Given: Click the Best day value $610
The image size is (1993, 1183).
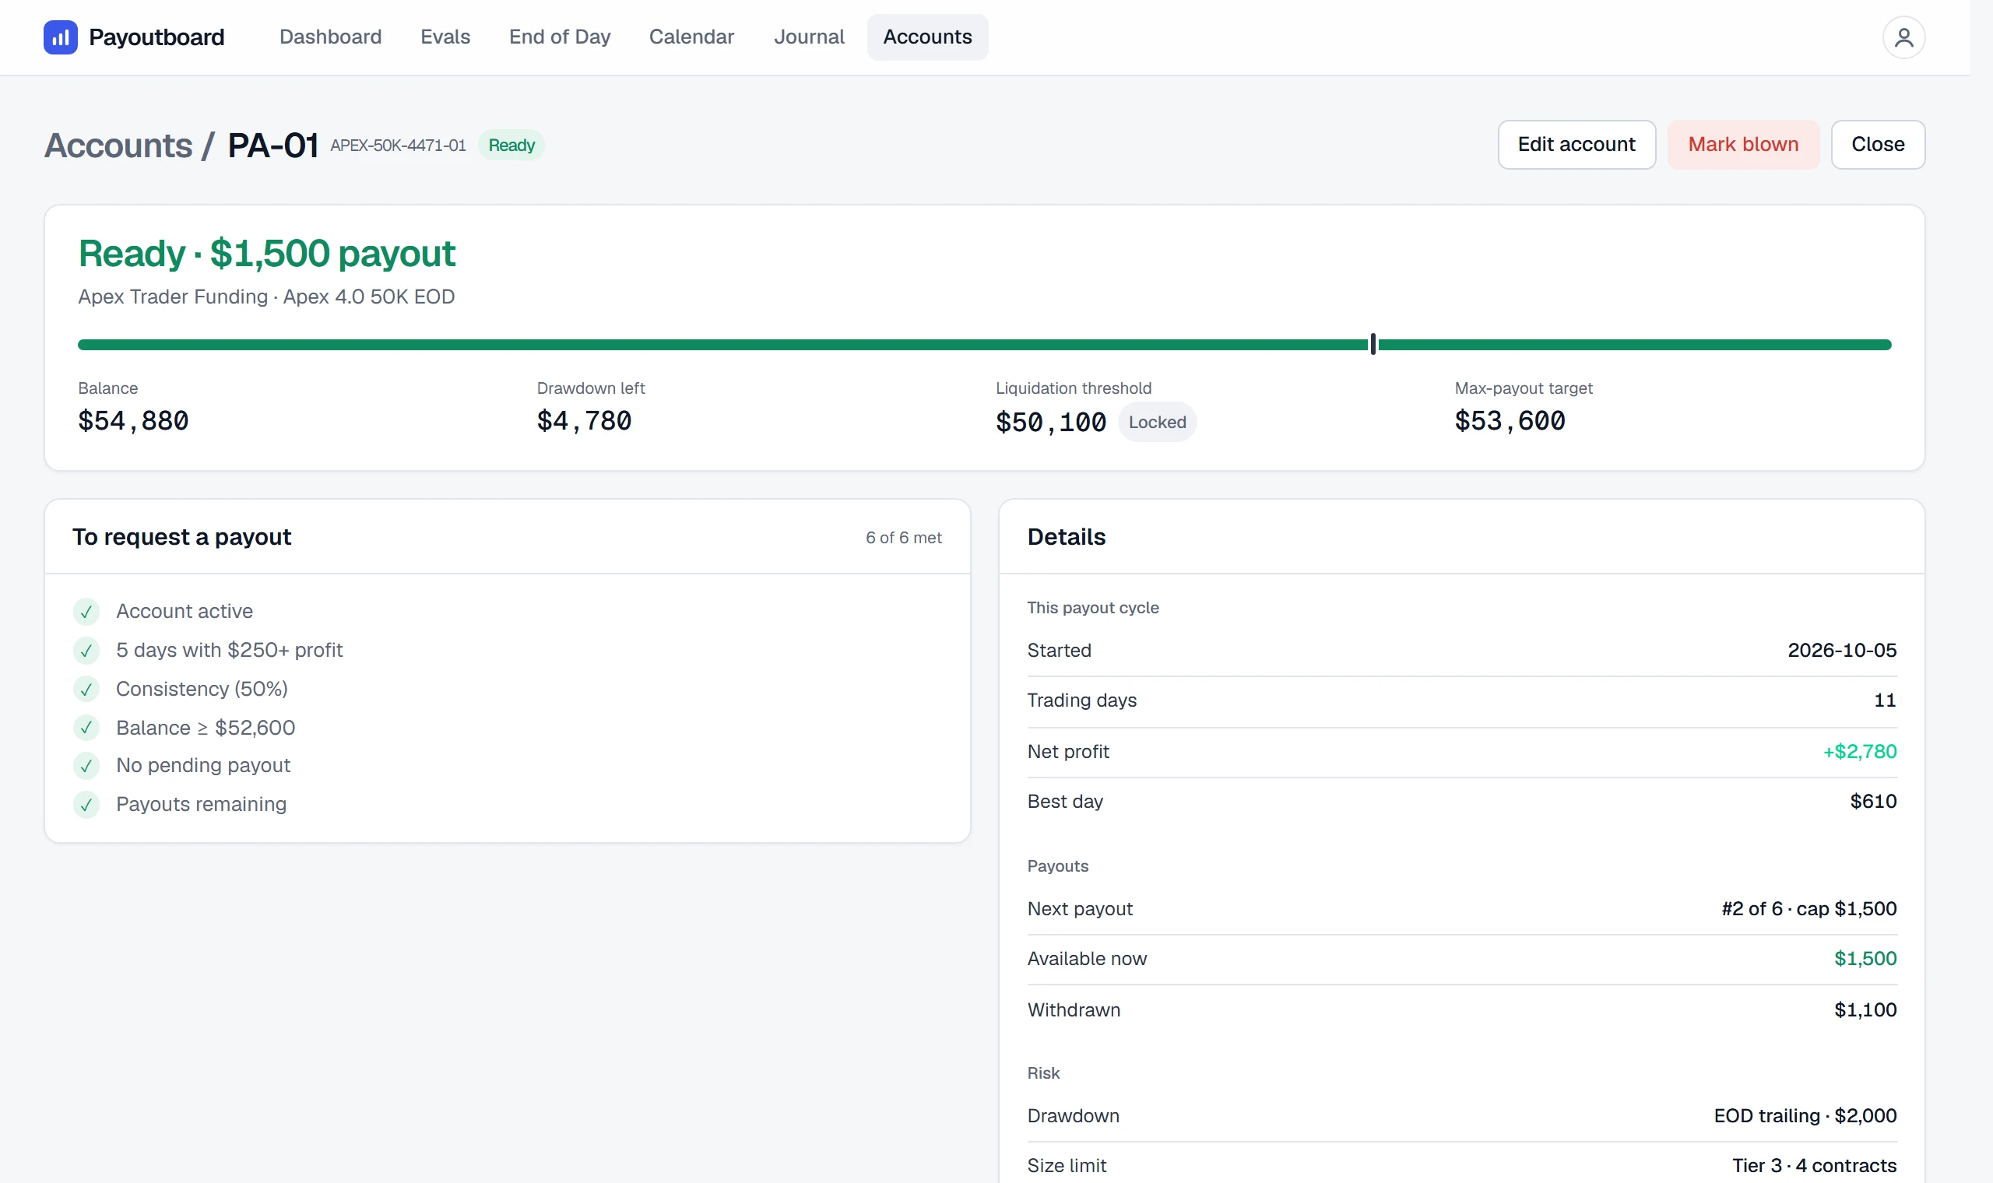Looking at the screenshot, I should (1872, 801).
